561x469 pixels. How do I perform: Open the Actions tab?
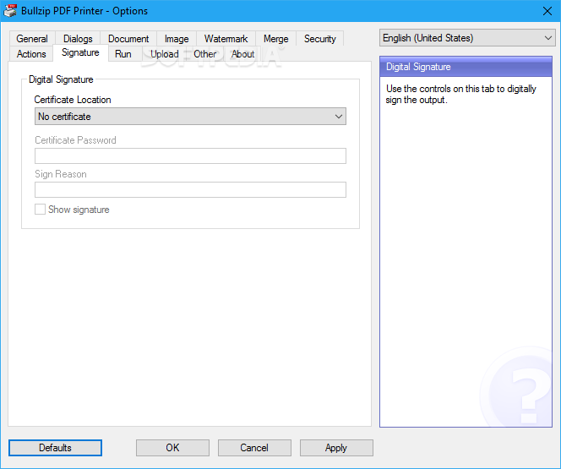[31, 54]
